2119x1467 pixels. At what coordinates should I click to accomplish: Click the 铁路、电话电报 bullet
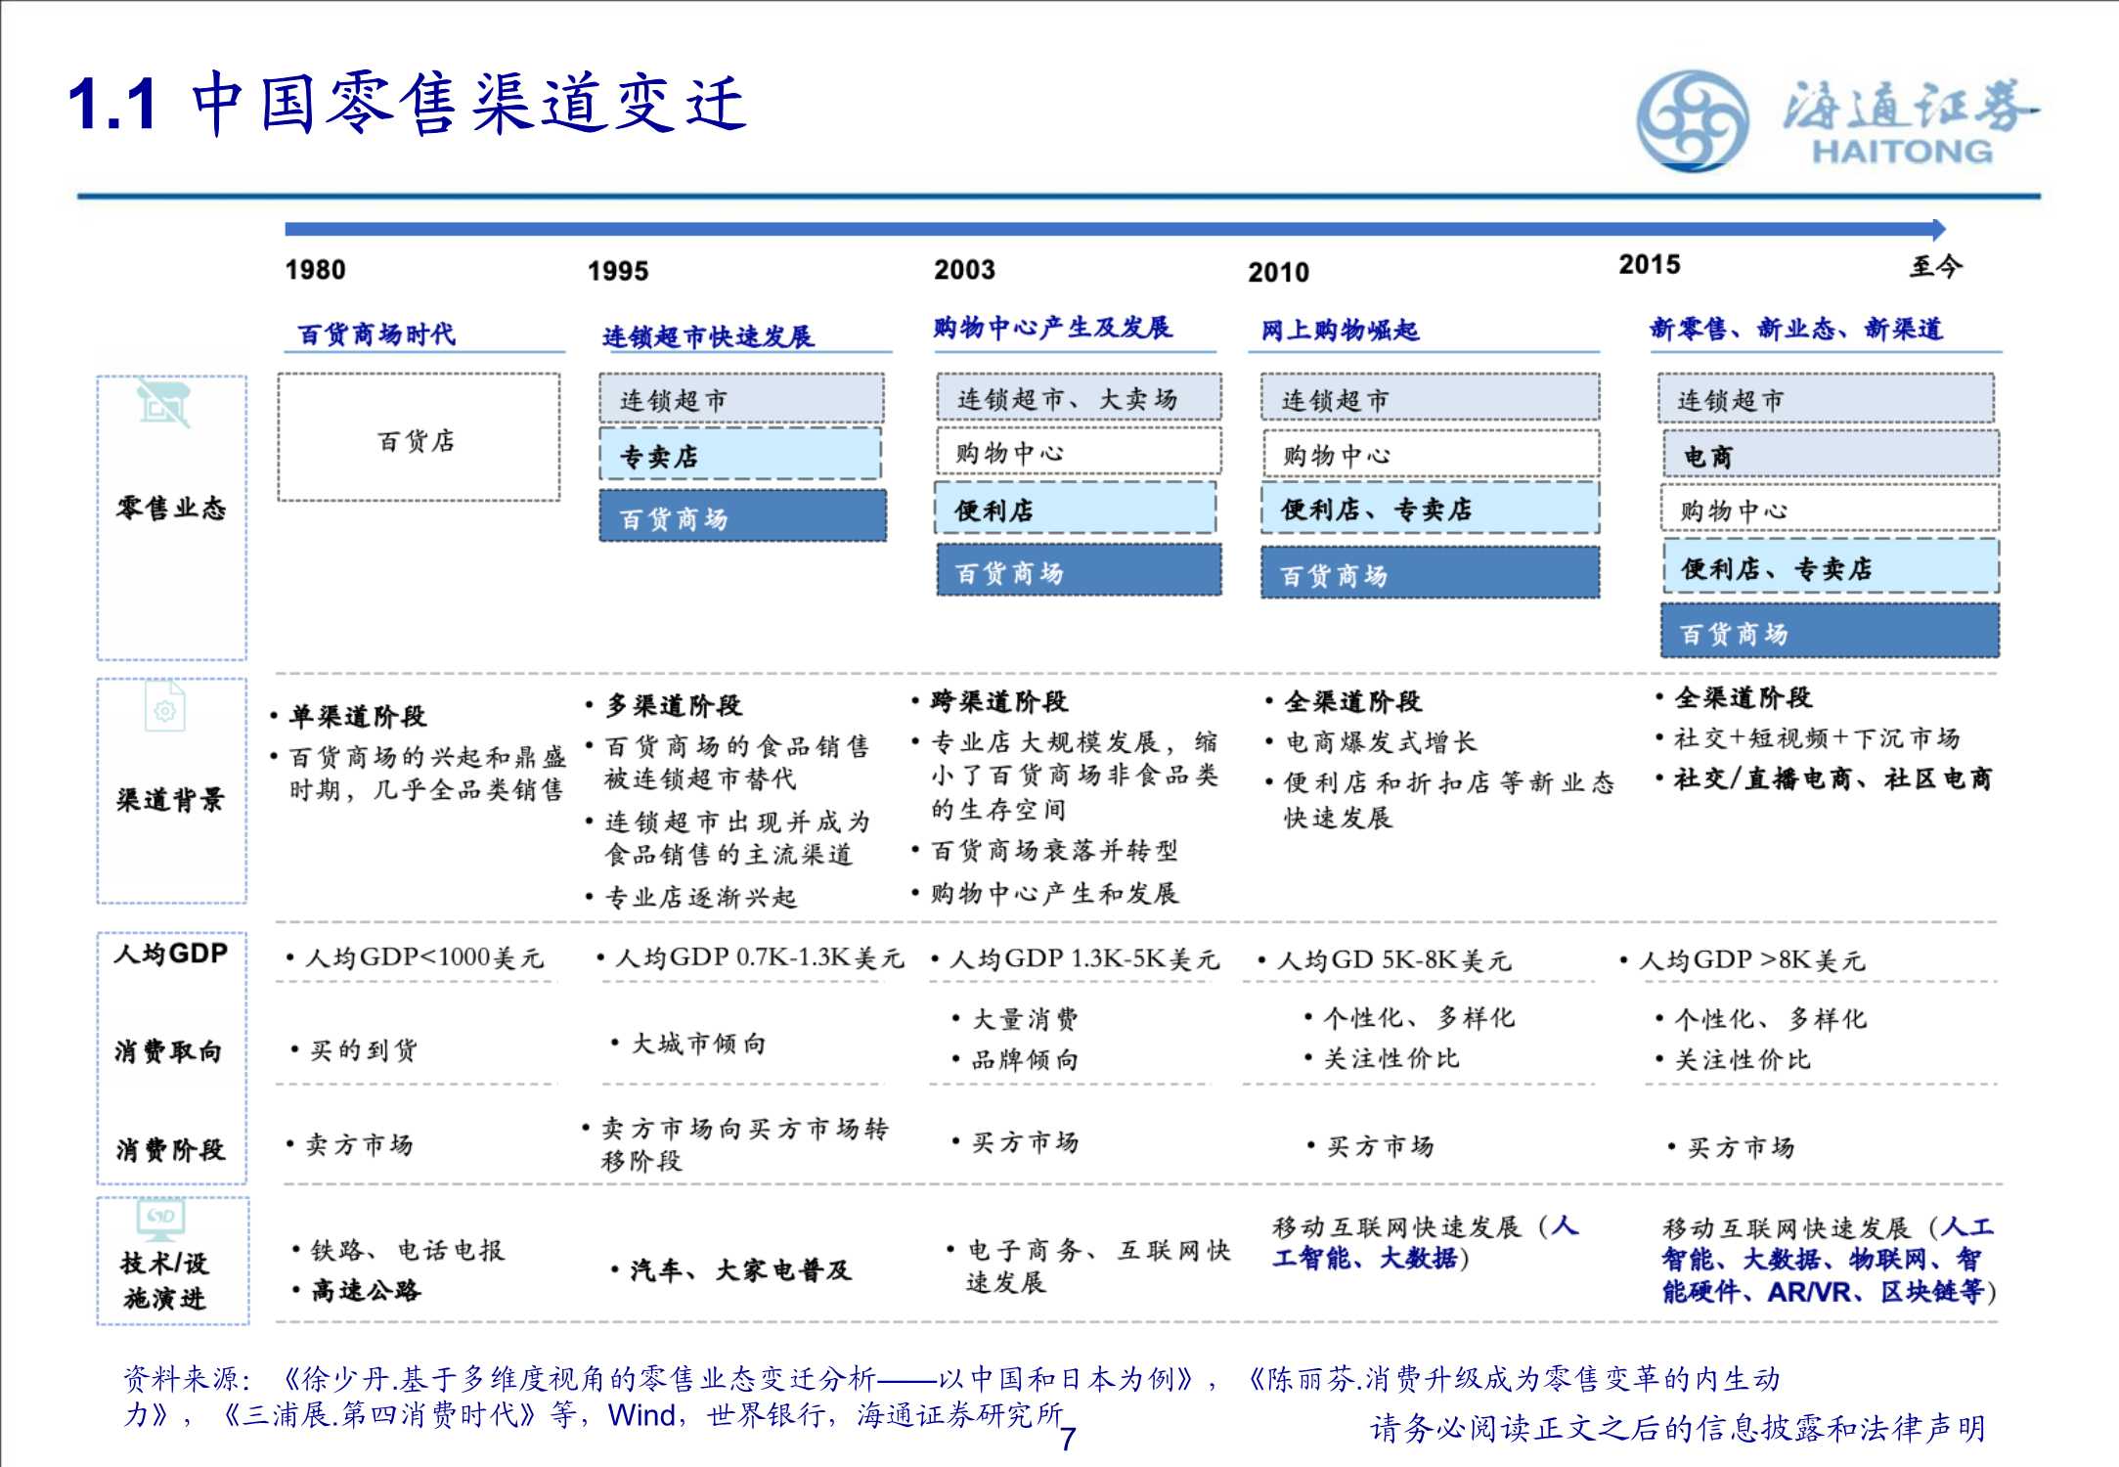[398, 1249]
